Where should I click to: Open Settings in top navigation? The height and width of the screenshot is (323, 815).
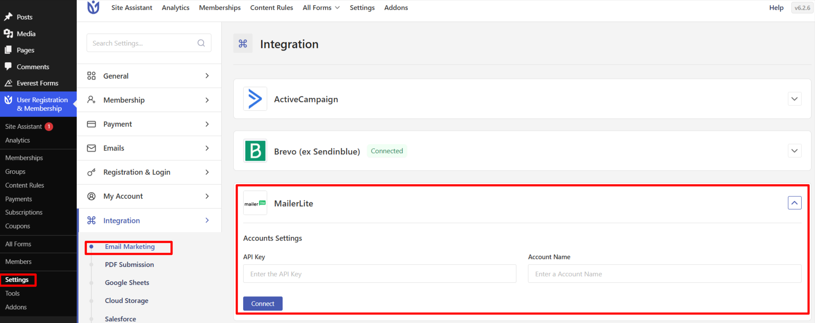(x=362, y=8)
